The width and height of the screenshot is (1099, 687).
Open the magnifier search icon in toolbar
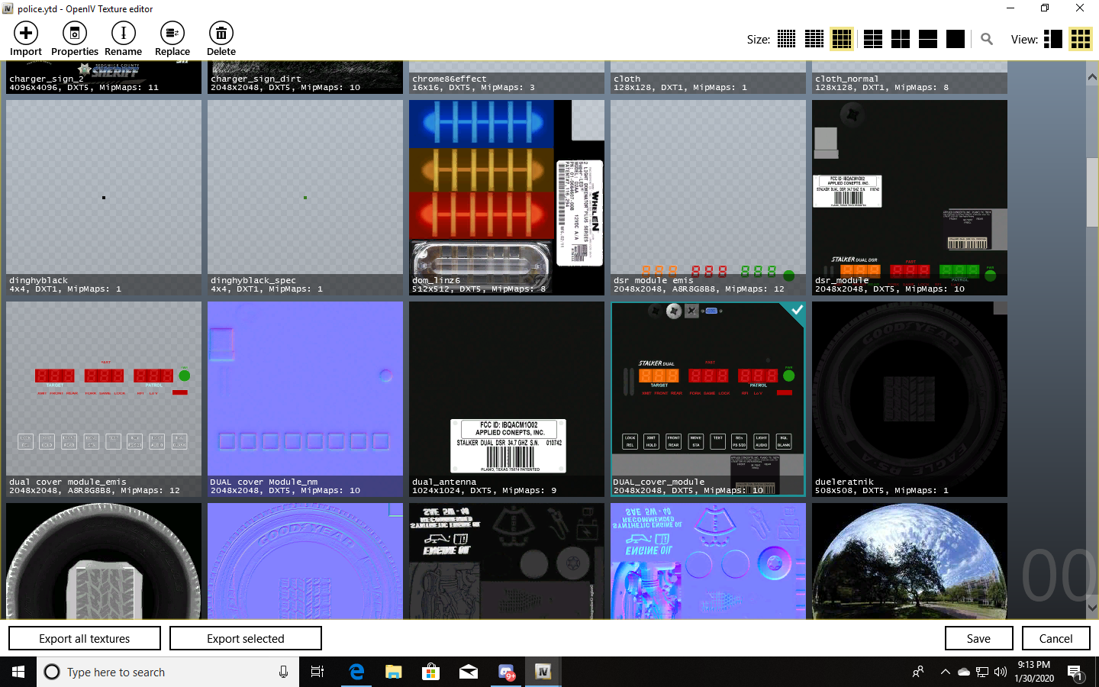[x=987, y=39]
